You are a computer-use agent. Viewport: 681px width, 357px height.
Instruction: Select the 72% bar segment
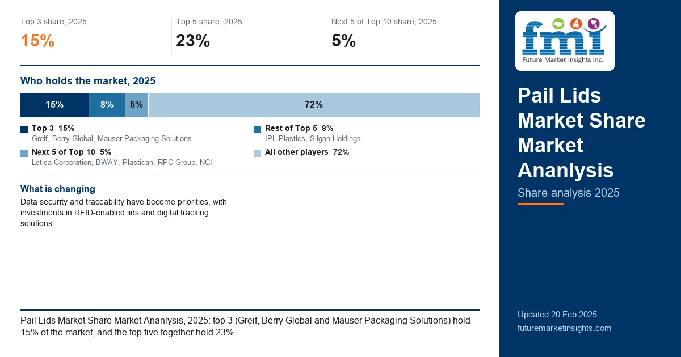tap(314, 105)
